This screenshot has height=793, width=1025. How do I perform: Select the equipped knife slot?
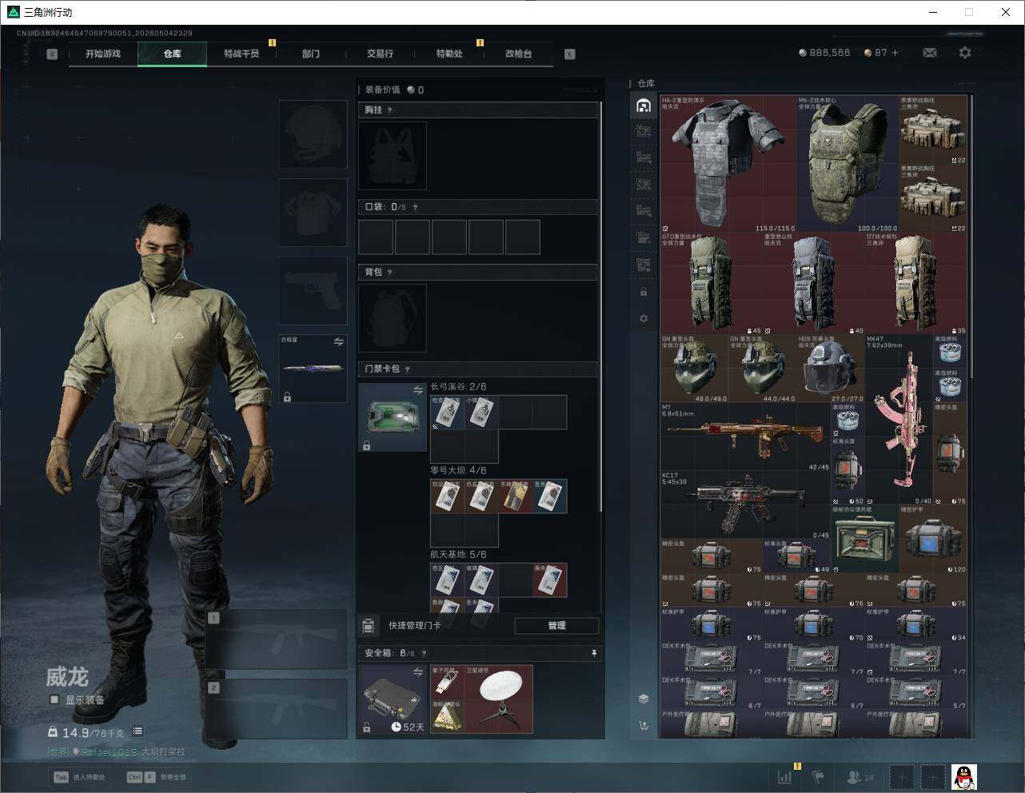tap(313, 369)
